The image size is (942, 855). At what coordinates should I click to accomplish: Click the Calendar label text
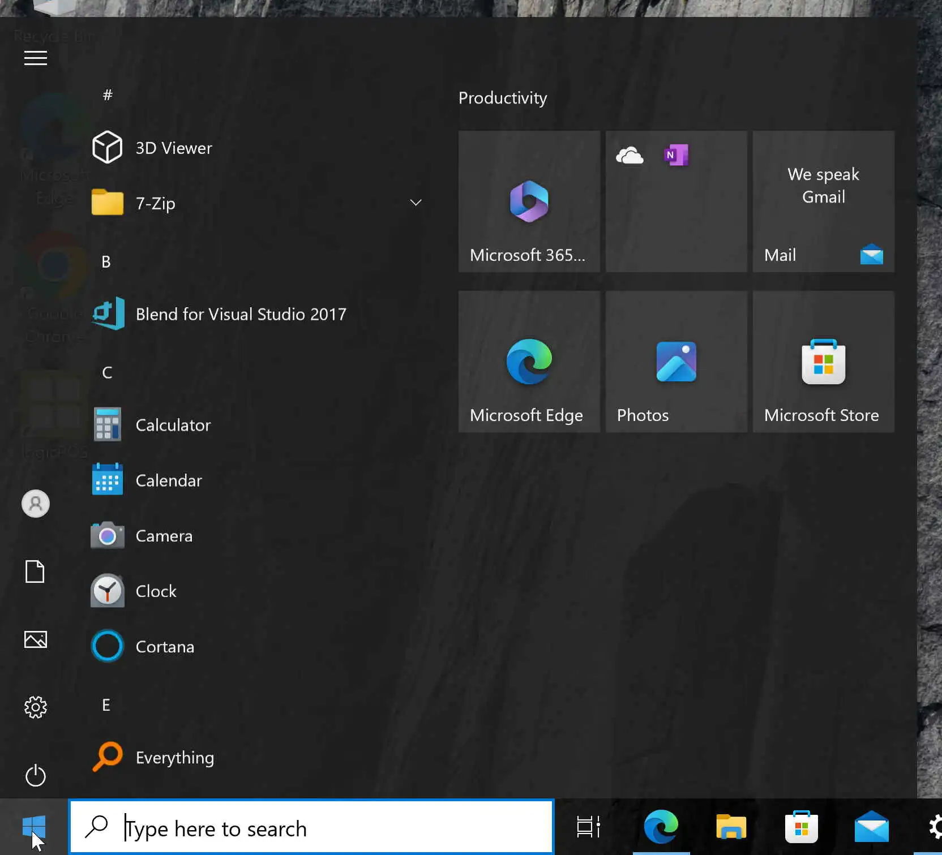point(169,480)
